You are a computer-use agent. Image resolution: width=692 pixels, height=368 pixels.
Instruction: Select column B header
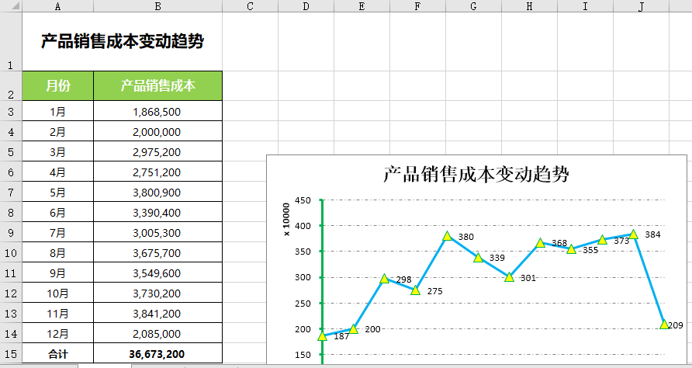point(157,6)
